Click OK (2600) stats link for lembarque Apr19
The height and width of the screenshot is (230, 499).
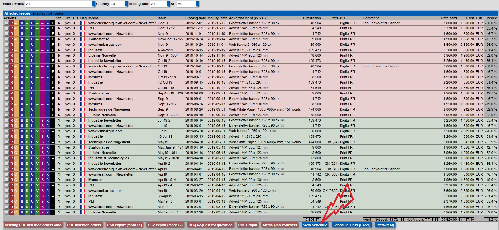tap(330, 191)
